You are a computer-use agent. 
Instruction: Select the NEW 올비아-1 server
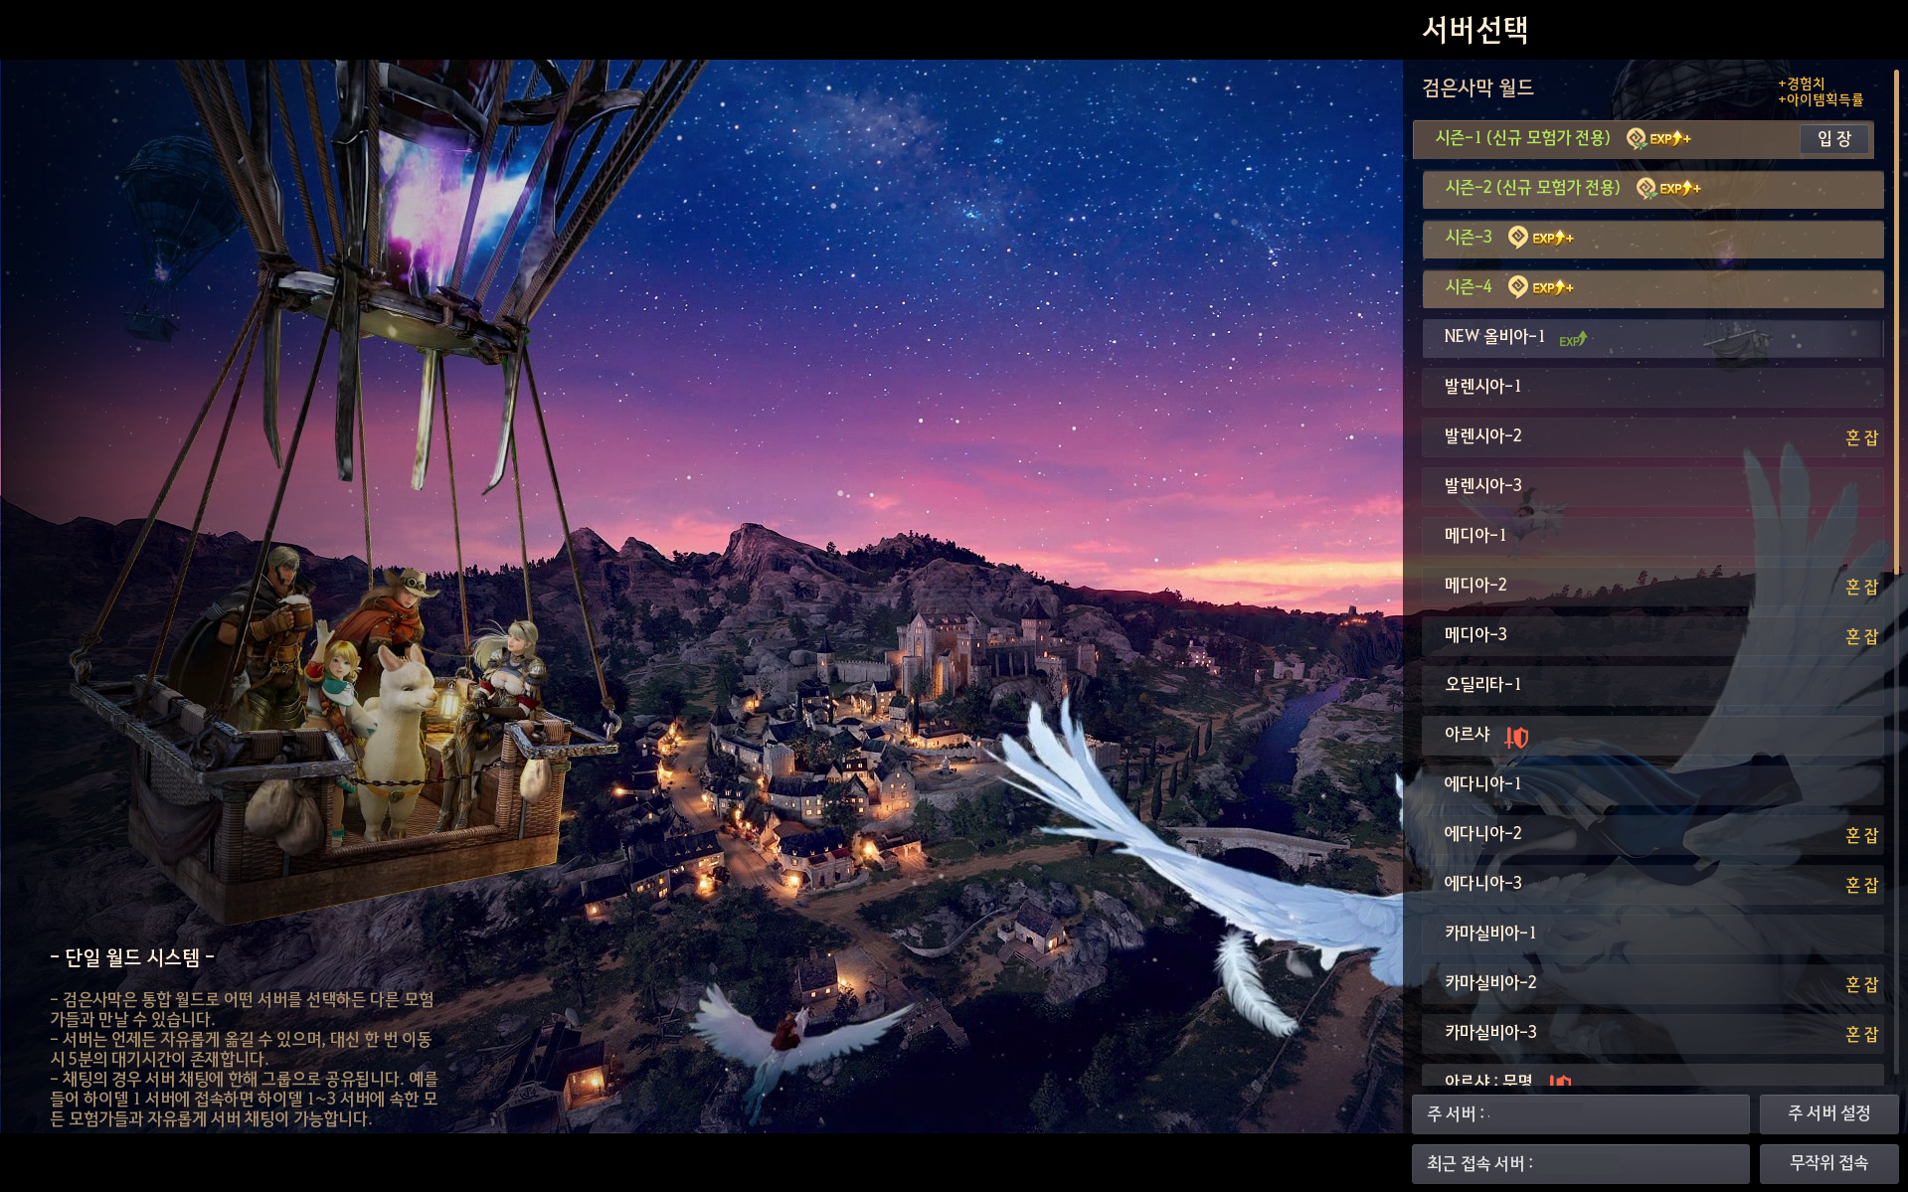(x=1652, y=338)
